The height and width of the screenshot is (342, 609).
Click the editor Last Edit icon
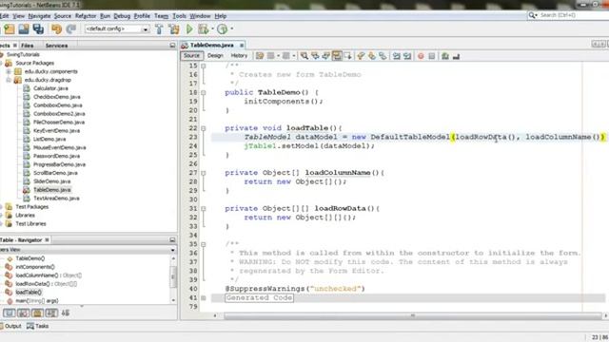point(260,56)
